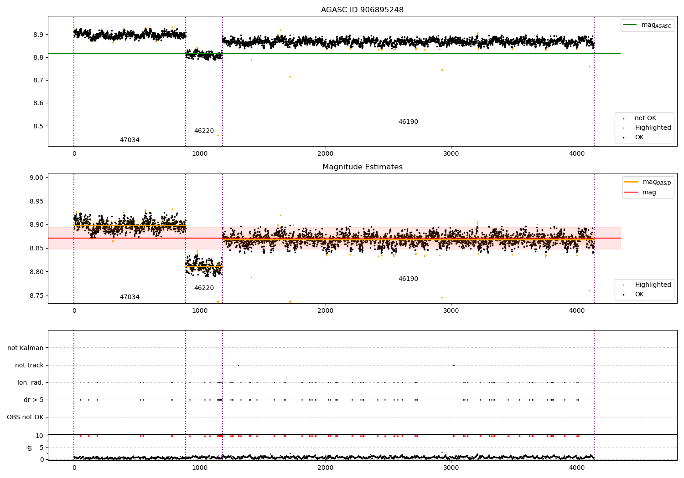Image resolution: width=684 pixels, height=478 pixels.
Task: Click obsid label 46220 in AGASC ID plot
Action: (204, 131)
